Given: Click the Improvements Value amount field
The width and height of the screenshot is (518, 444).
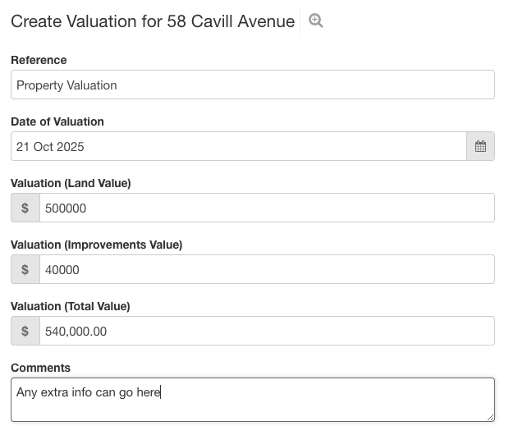Looking at the screenshot, I should click(x=267, y=270).
